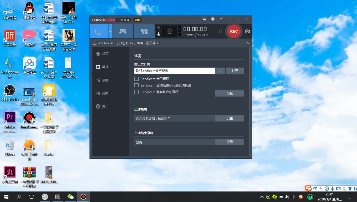
Task: Click the 0 bytes / 52.0GB text
Action: tap(196, 35)
